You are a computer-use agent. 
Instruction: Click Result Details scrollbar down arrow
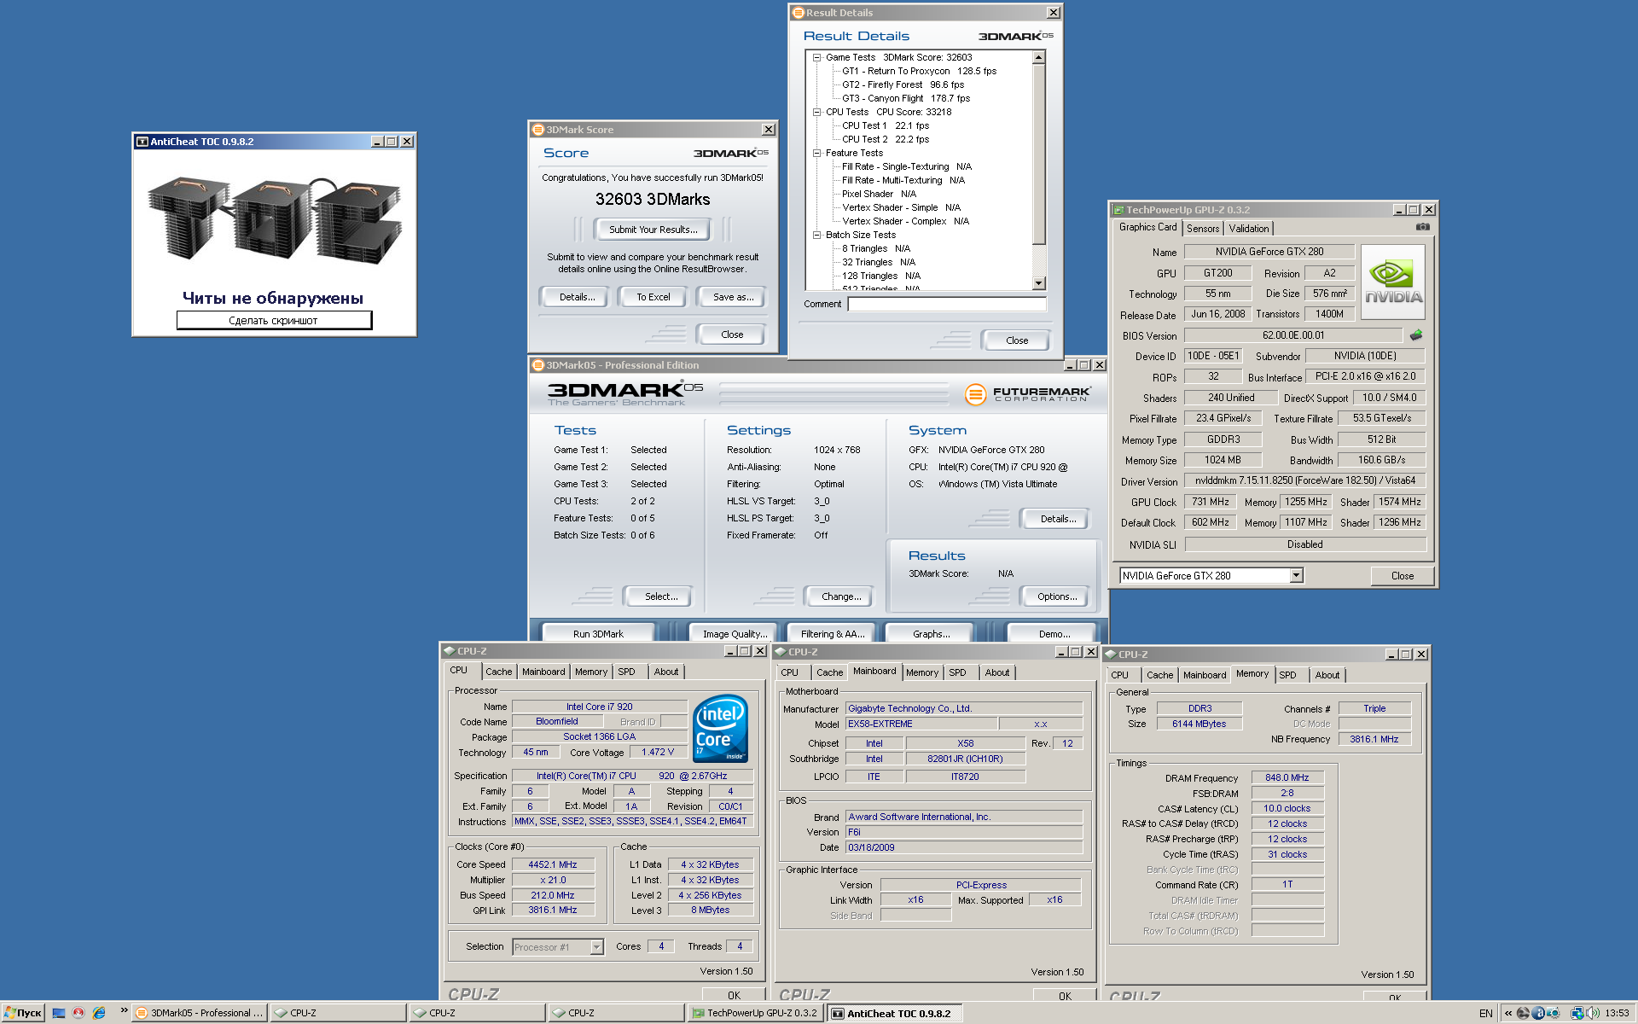click(x=1039, y=284)
